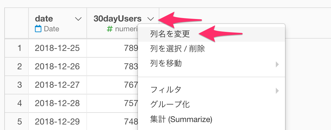Click the cell 2018-12-26
This screenshot has height=130, width=331.
57,67
